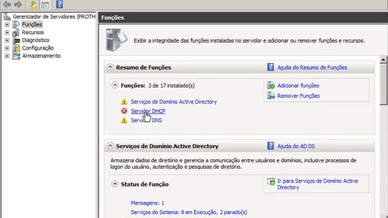Click the Back arrow toolbar icon
Screen dimensions: 388x218
tap(7, 4)
